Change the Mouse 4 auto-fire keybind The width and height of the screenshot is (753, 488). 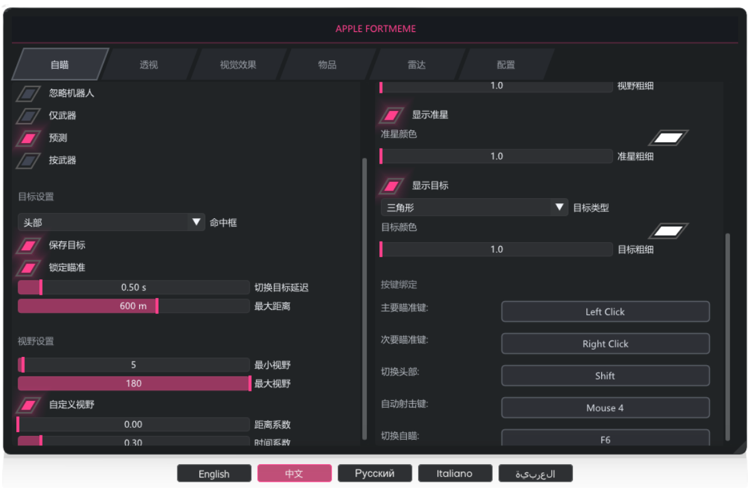click(x=605, y=408)
